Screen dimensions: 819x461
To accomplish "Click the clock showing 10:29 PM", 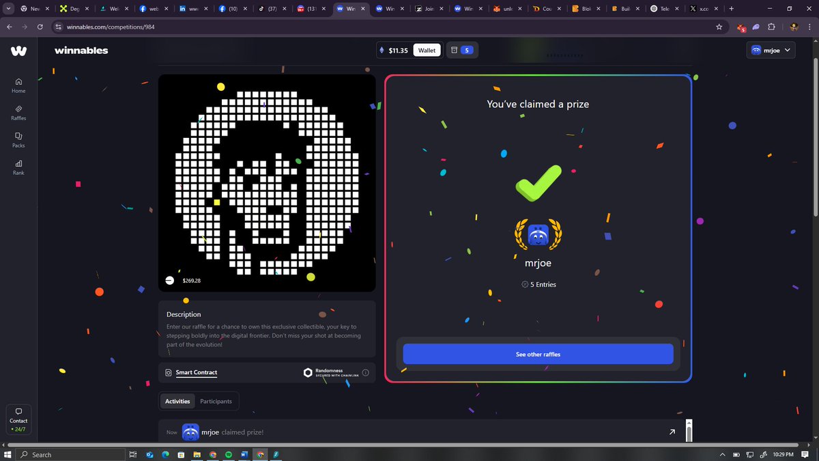I will pos(784,454).
